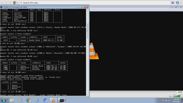Click the MySQL window scrollbar down arrow
The height and width of the screenshot is (103, 183).
(87, 95)
